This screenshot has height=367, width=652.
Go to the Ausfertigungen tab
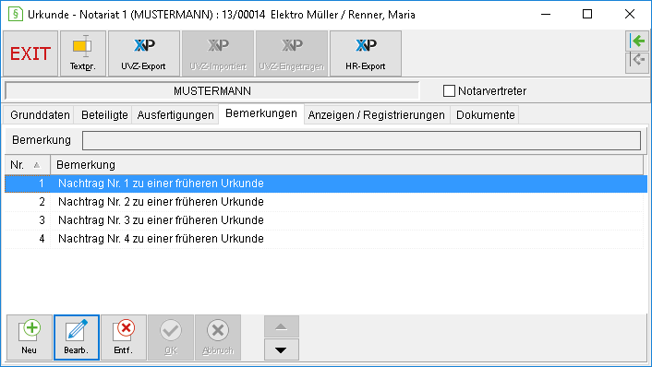175,115
